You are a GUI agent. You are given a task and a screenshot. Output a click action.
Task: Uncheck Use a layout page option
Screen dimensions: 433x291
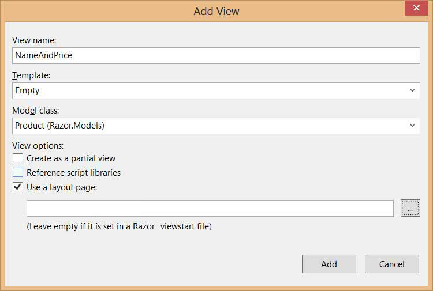(x=18, y=187)
